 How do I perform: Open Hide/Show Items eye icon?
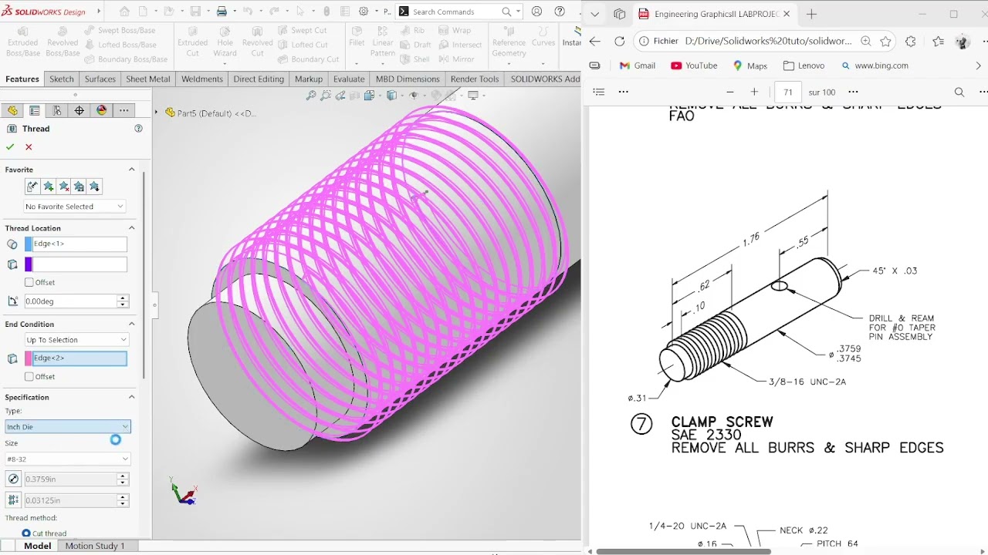pyautogui.click(x=414, y=96)
